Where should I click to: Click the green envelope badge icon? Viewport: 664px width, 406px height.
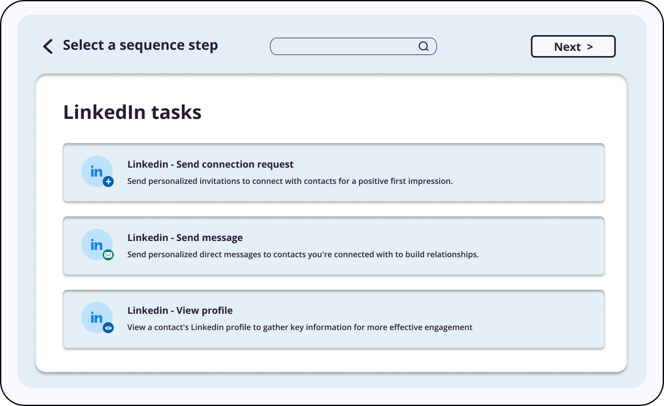pos(108,255)
